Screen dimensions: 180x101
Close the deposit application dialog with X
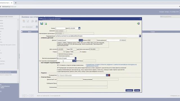(140, 19)
